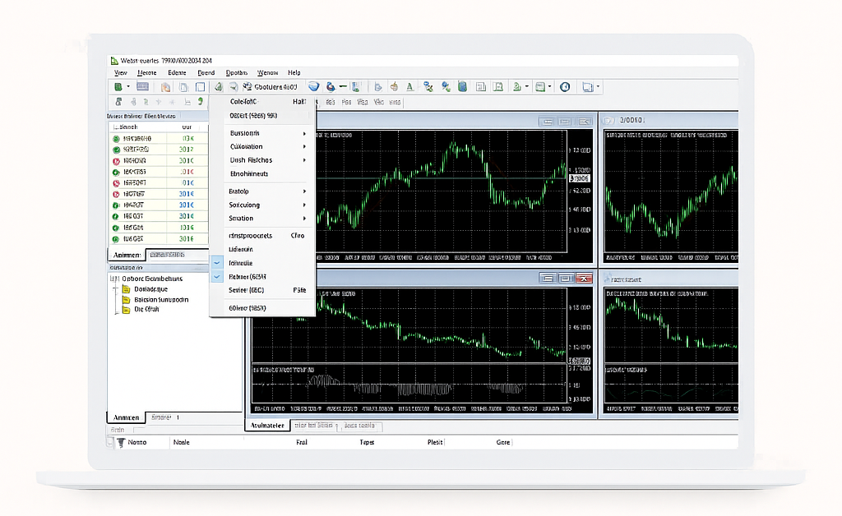
Task: Click the last timeframe button in the second toolbar row
Action: (395, 102)
